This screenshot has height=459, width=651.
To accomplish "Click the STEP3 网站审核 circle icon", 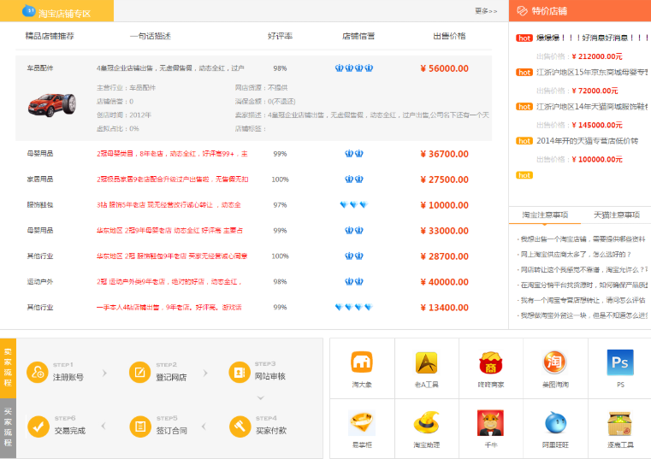I will point(240,372).
